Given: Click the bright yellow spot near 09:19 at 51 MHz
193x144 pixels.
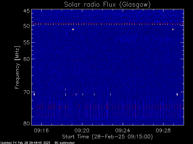Looking at the screenshot, I should point(73,29).
